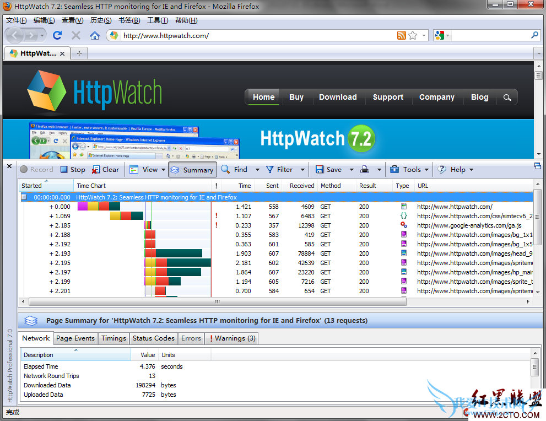Click the RSS feed icon in address bar
The image size is (546, 421).
pyautogui.click(x=402, y=35)
